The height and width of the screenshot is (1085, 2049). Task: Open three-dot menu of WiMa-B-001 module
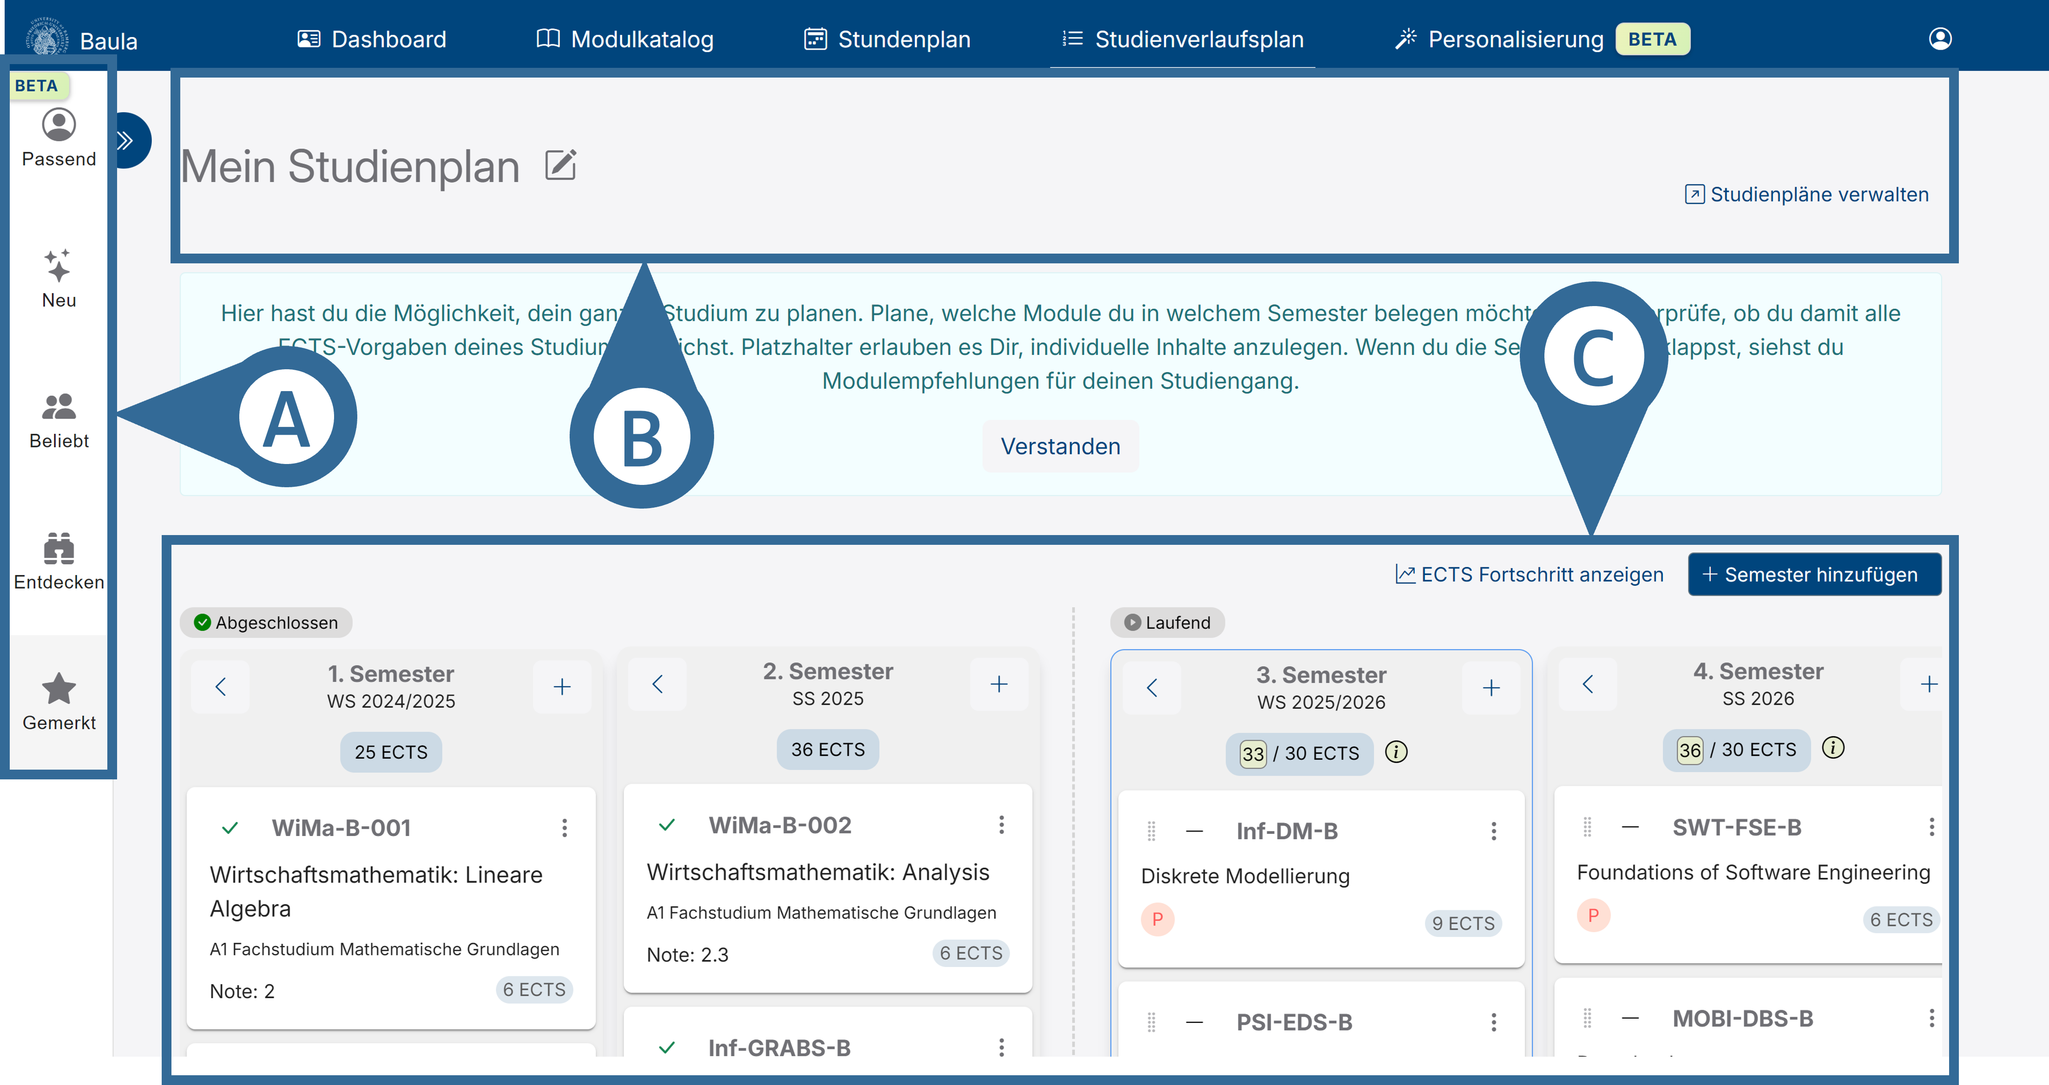[565, 828]
